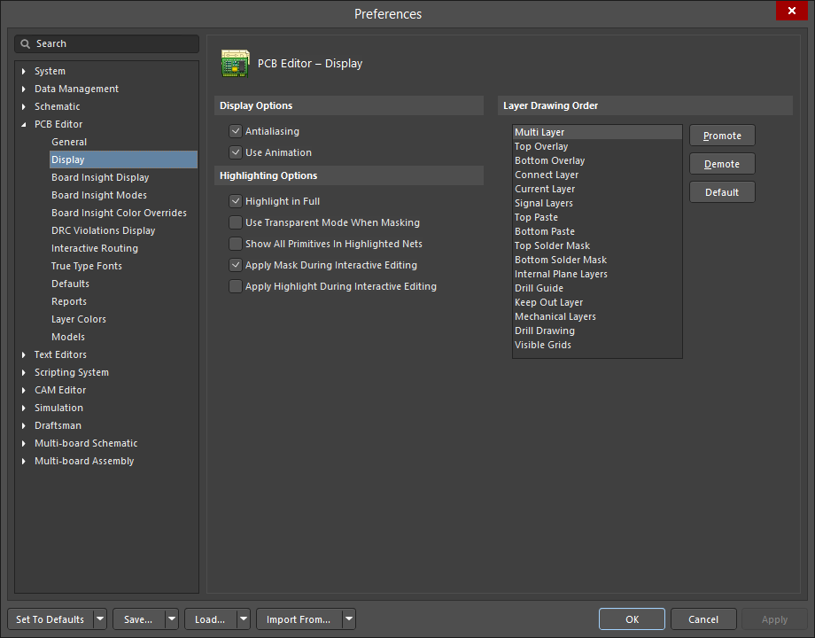Select the Display page in tree

(x=123, y=159)
